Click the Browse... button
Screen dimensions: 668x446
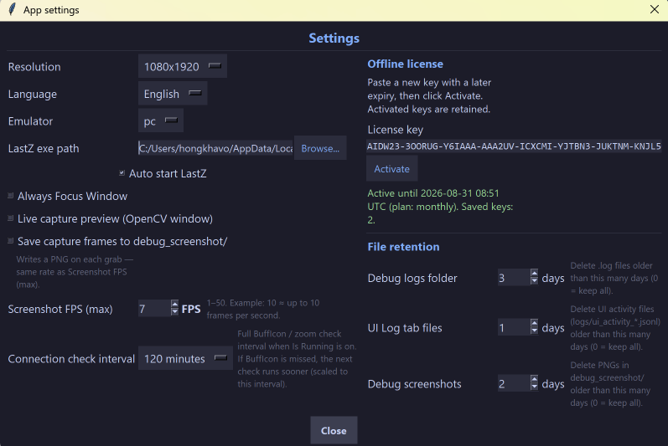point(320,148)
